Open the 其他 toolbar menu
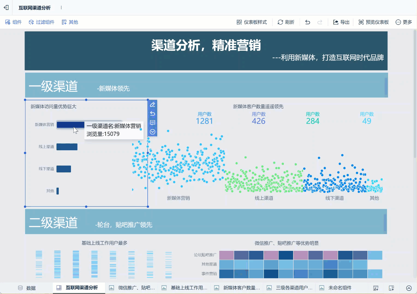The width and height of the screenshot is (417, 294). pyautogui.click(x=70, y=22)
